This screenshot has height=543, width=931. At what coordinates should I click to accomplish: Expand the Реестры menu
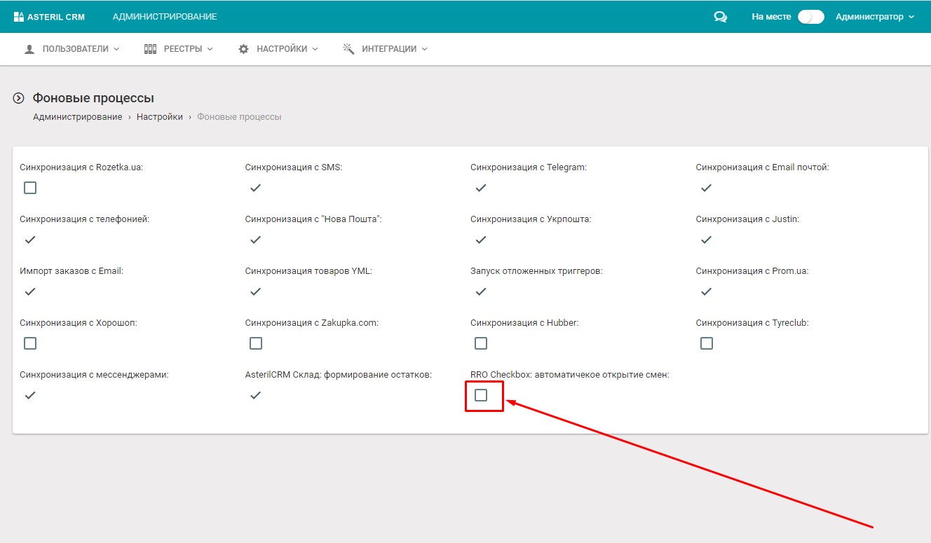pos(178,49)
